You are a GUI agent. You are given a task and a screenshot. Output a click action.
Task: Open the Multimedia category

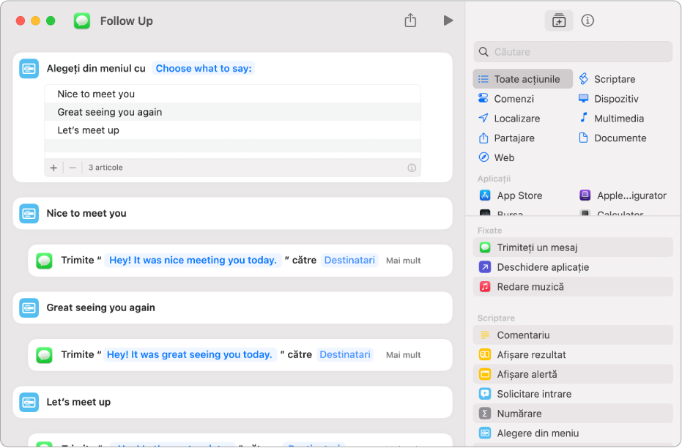pos(611,118)
